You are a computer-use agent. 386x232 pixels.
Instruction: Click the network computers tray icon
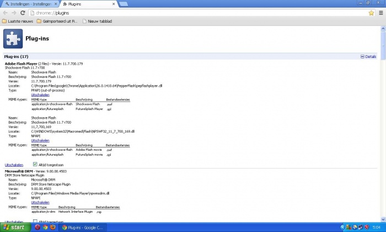tap(361, 228)
